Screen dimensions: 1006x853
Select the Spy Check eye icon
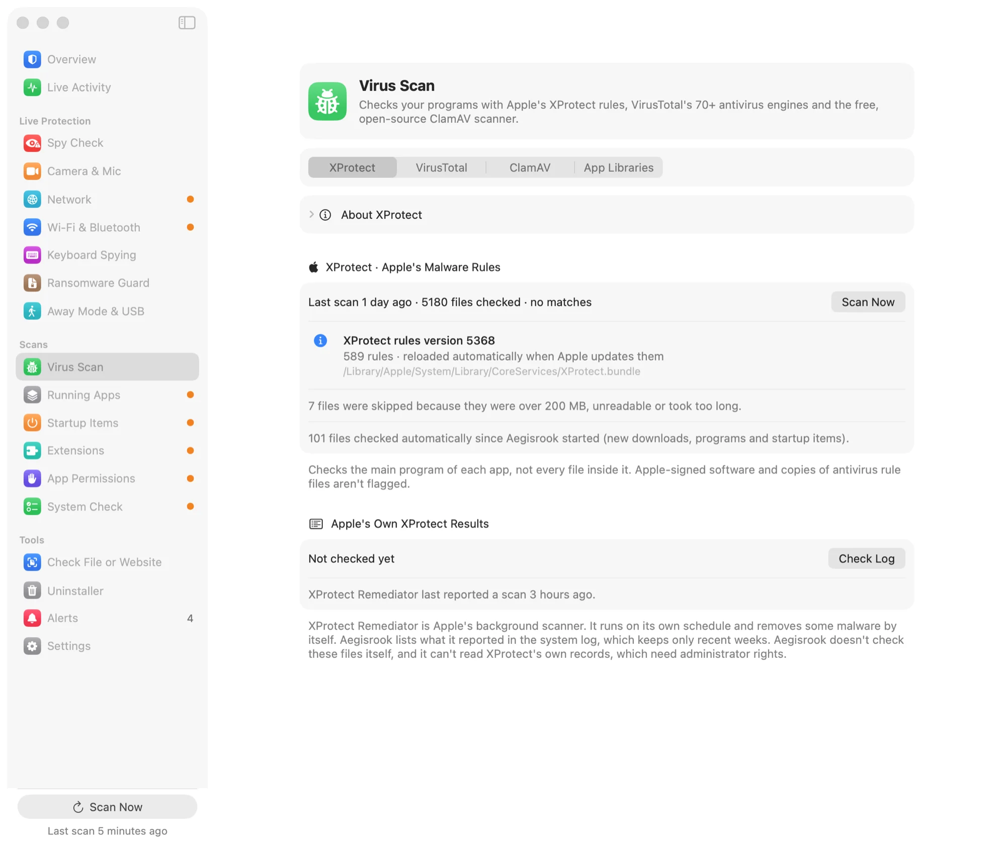tap(32, 143)
